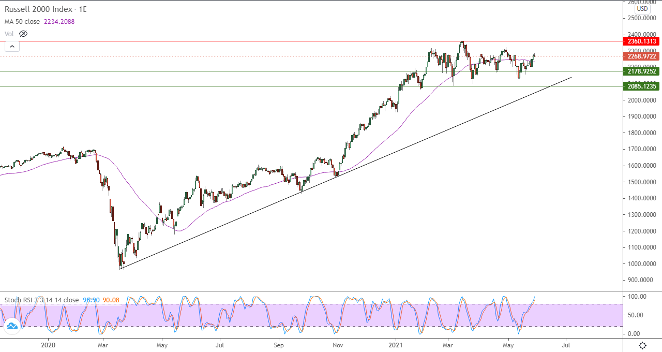The height and width of the screenshot is (352, 662).
Task: Click the green 2085.1235 price label
Action: coord(641,86)
